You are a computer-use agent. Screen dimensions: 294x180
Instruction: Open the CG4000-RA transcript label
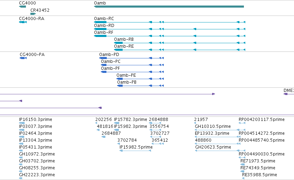[x=32, y=19]
